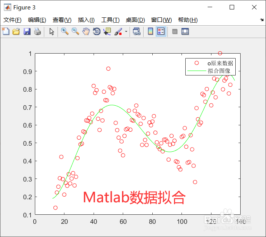
Task: Click the Link Plot icon
Action: tap(137, 31)
